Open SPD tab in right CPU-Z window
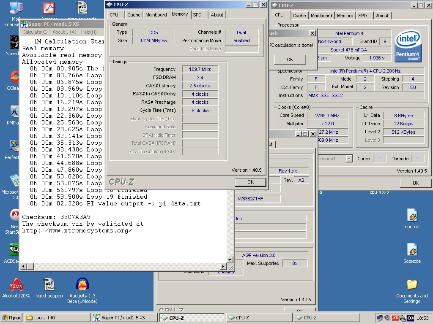The image size is (433, 324). point(362,16)
